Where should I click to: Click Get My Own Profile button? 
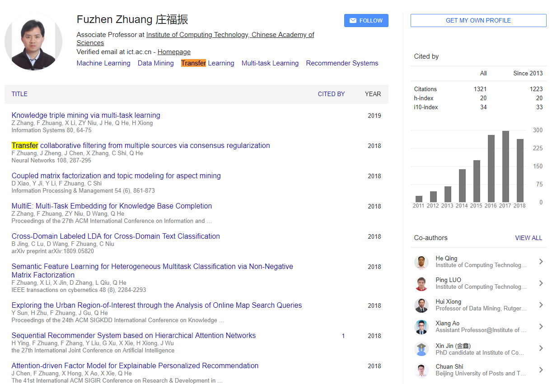[x=478, y=21]
